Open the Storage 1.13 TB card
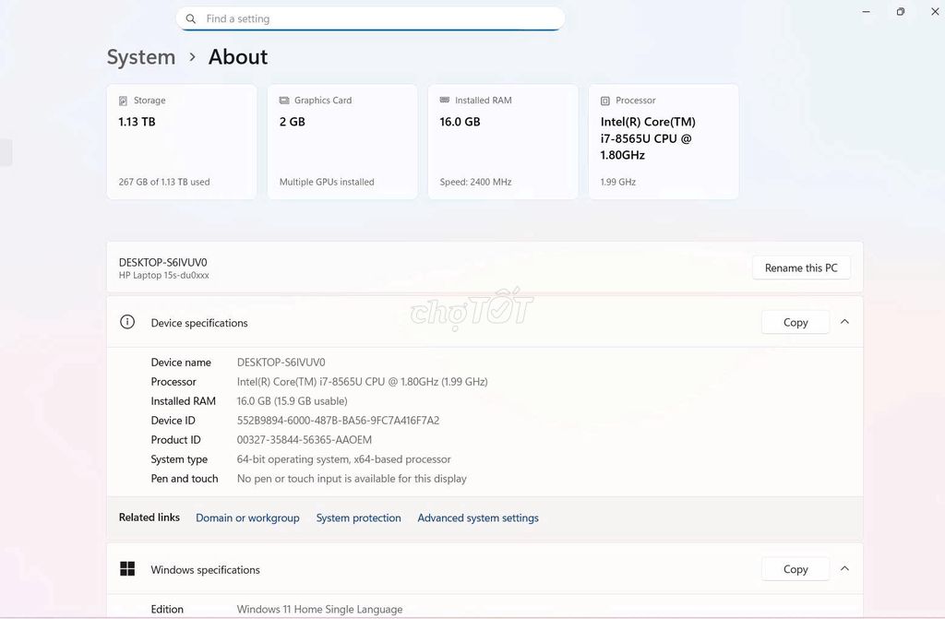The image size is (945, 619). pos(182,142)
